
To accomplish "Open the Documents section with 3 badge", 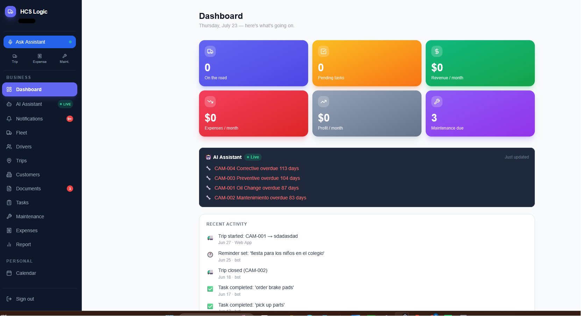I will coord(40,189).
